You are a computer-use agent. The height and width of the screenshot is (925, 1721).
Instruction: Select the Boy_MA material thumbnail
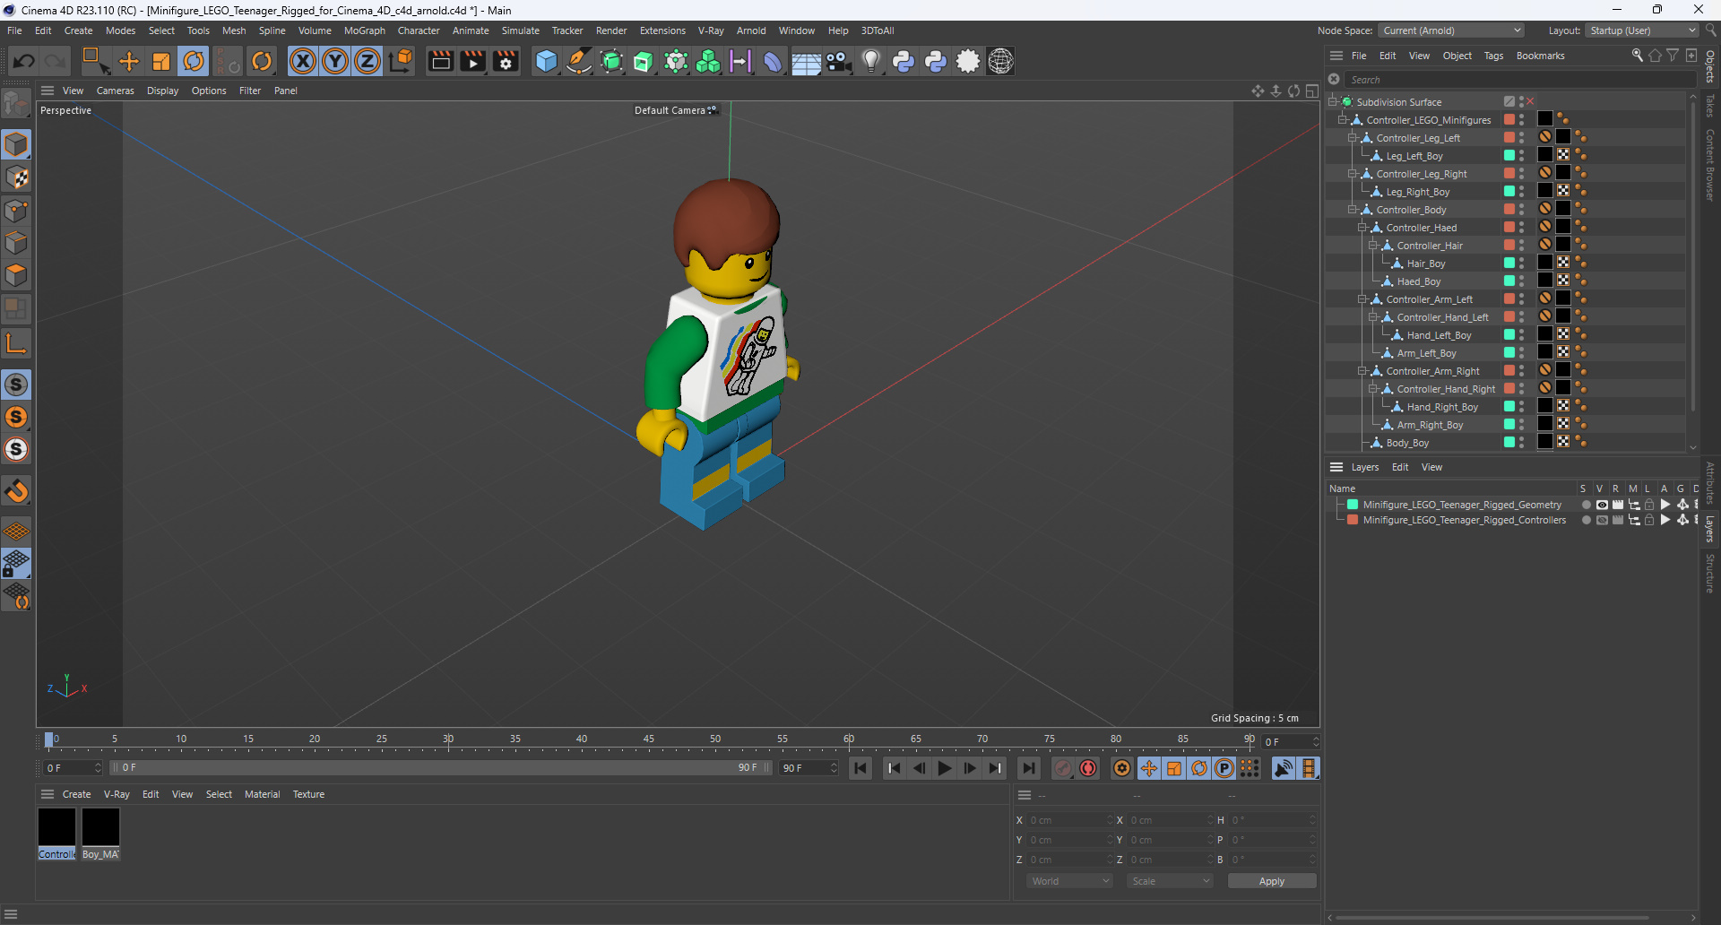(x=100, y=827)
